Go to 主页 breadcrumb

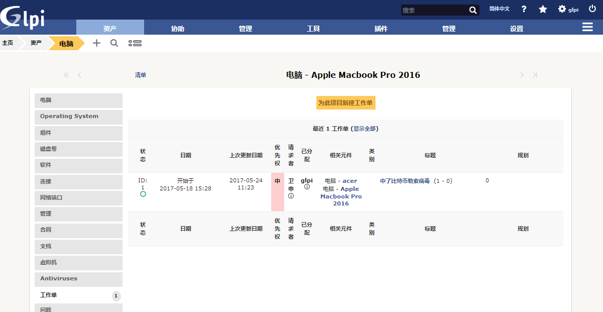tap(8, 43)
